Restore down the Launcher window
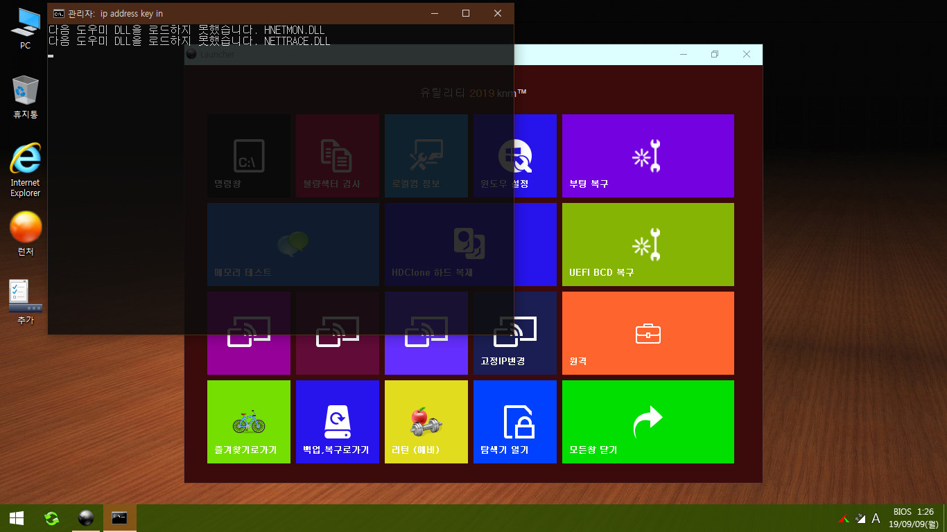The width and height of the screenshot is (947, 532). pos(715,54)
